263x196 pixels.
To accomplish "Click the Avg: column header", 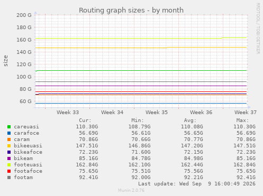I will click(190, 120).
